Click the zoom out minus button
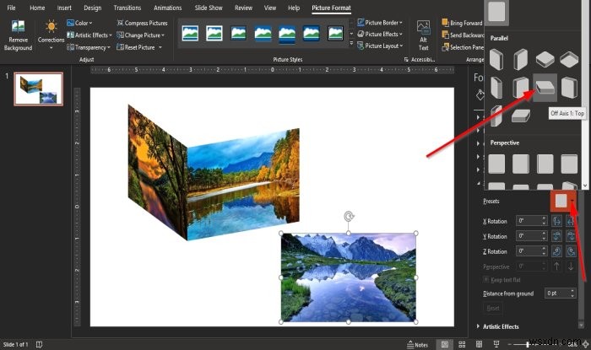591x350 pixels. pyautogui.click(x=510, y=344)
